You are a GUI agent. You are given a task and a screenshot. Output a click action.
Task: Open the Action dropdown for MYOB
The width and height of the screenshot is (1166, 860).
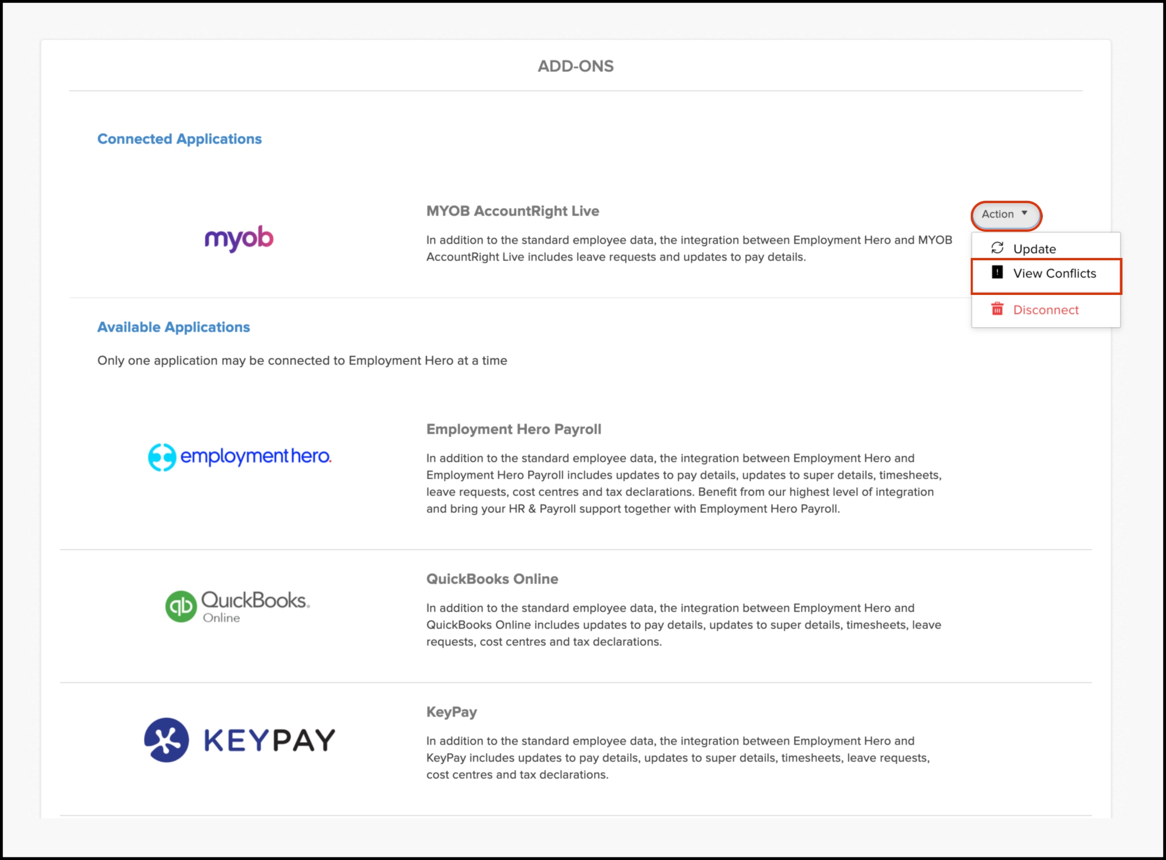point(1005,214)
